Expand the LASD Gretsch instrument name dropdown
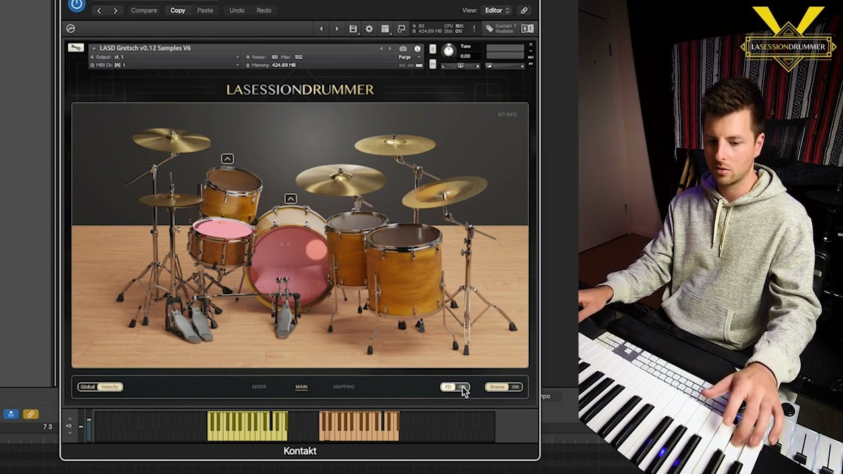 [94, 48]
